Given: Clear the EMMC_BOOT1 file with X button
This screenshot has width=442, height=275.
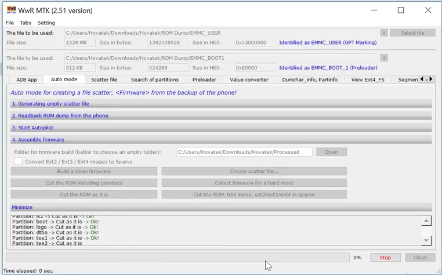Looking at the screenshot, I should 383,58.
